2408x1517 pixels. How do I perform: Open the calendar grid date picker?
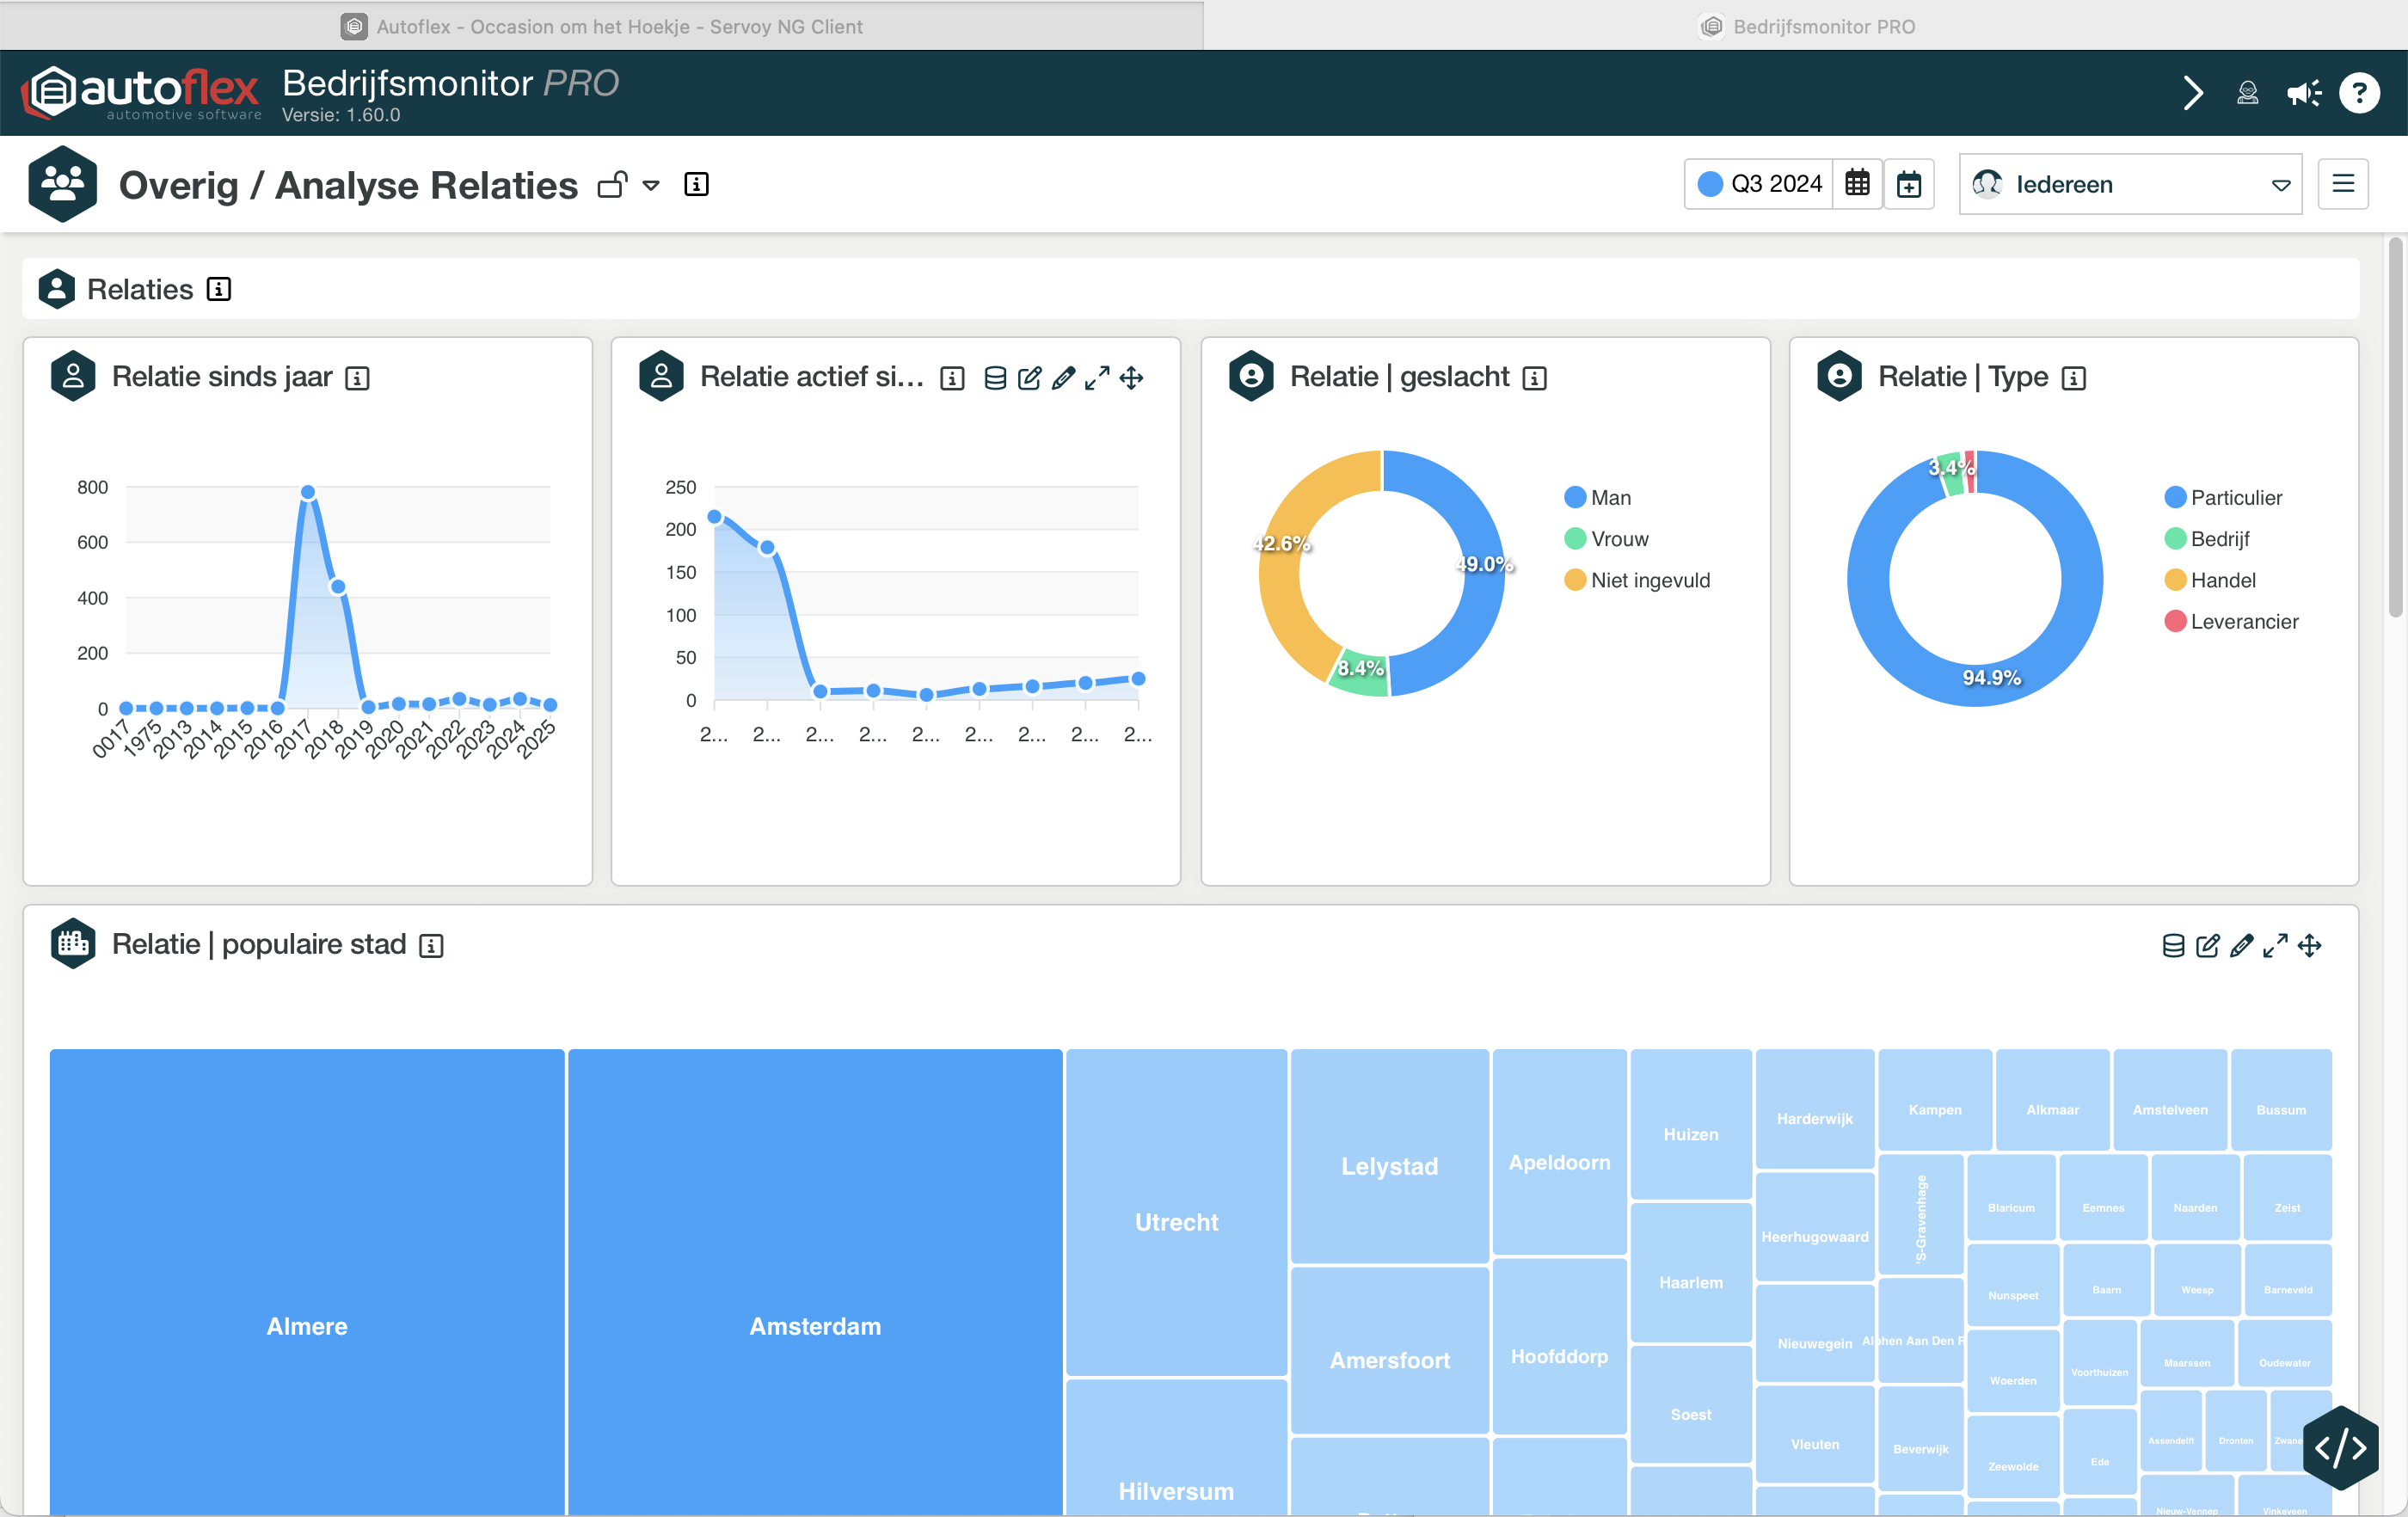tap(1857, 184)
